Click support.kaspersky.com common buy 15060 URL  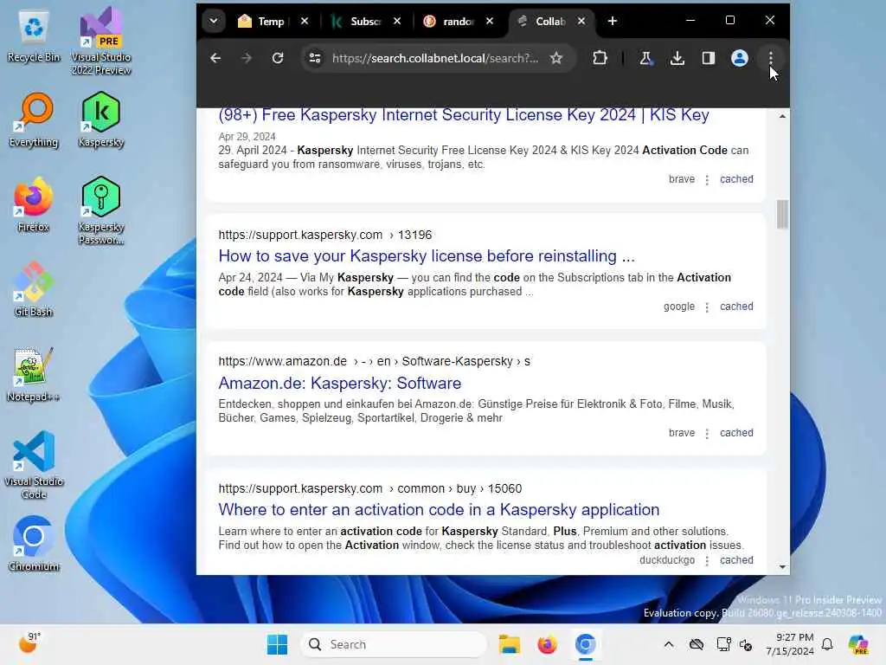(x=370, y=488)
